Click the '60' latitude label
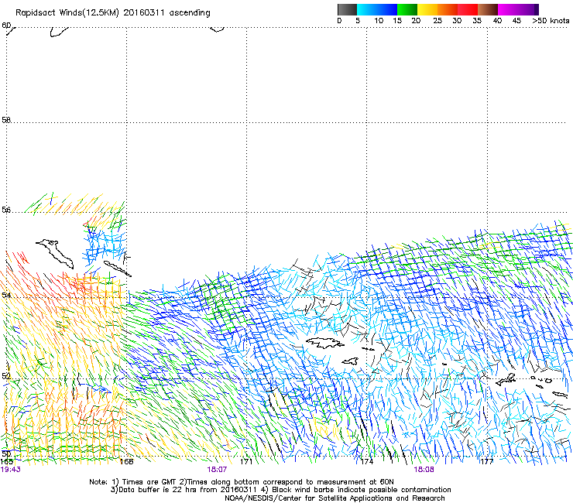Viewport: 573px width, 503px height. [6, 26]
